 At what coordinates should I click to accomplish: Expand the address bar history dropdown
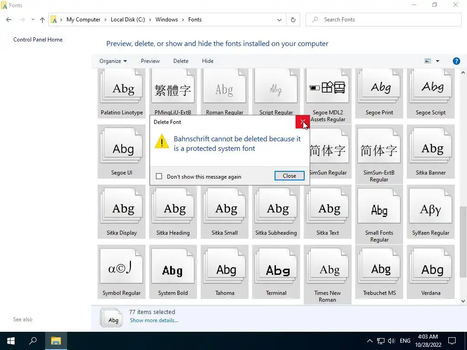pos(280,20)
